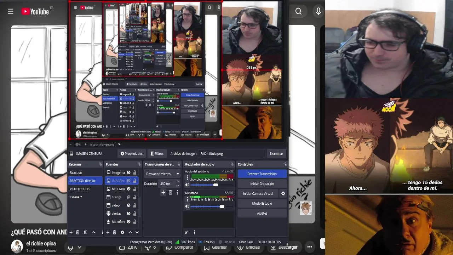
Task: Undock the Mezclador de audio panel
Action: pyautogui.click(x=232, y=164)
